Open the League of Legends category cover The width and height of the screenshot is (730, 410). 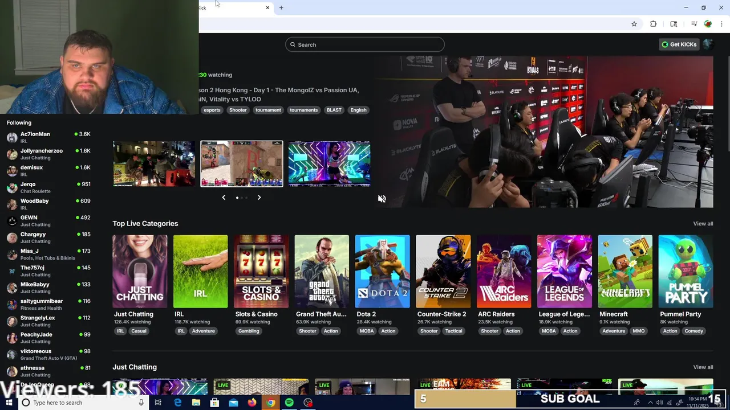click(565, 272)
